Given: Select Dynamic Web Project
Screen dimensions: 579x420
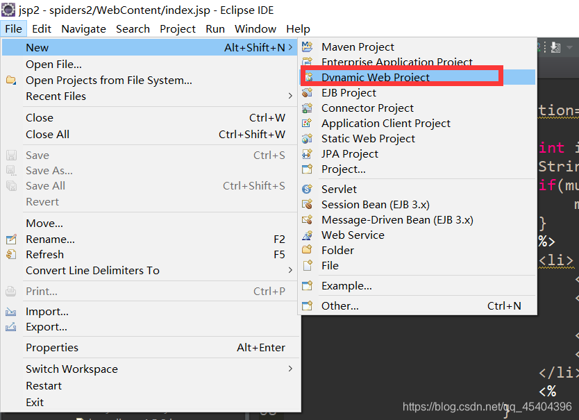Looking at the screenshot, I should tap(418, 77).
